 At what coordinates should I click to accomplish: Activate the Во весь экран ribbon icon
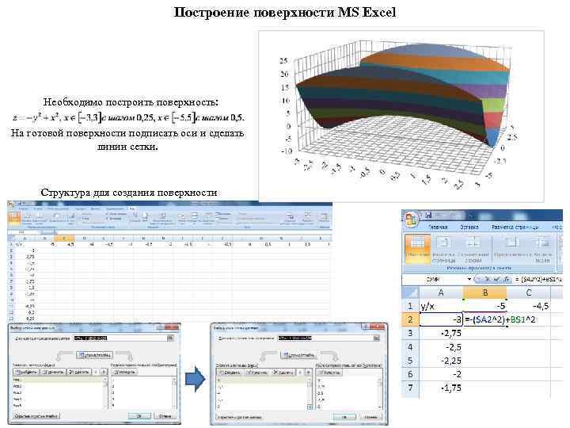point(542,248)
